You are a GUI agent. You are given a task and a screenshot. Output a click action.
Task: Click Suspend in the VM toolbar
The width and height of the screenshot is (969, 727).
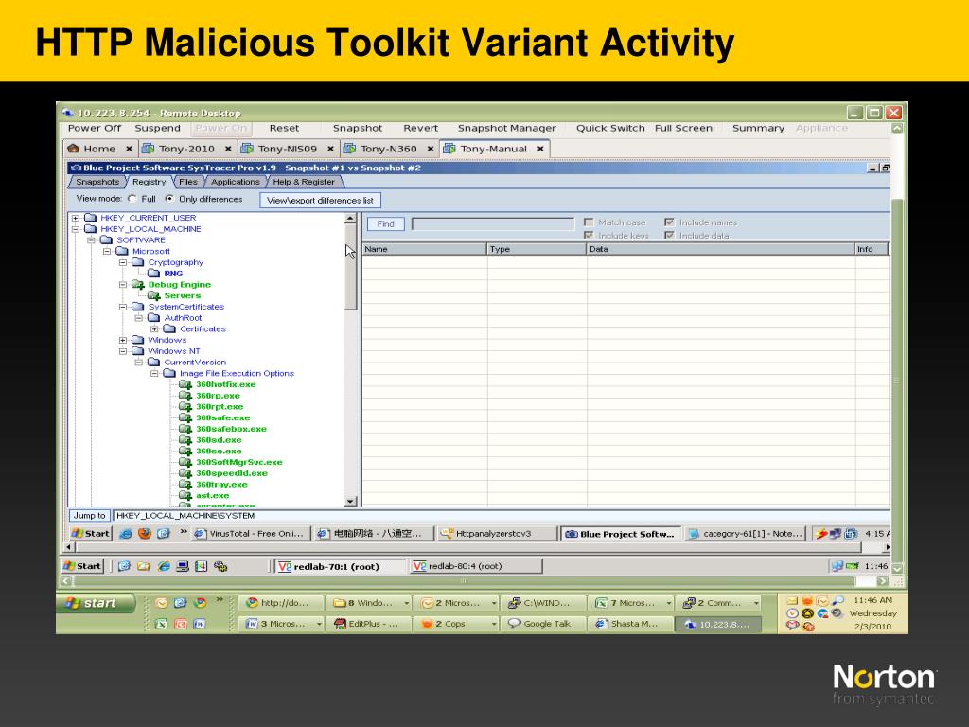point(158,128)
